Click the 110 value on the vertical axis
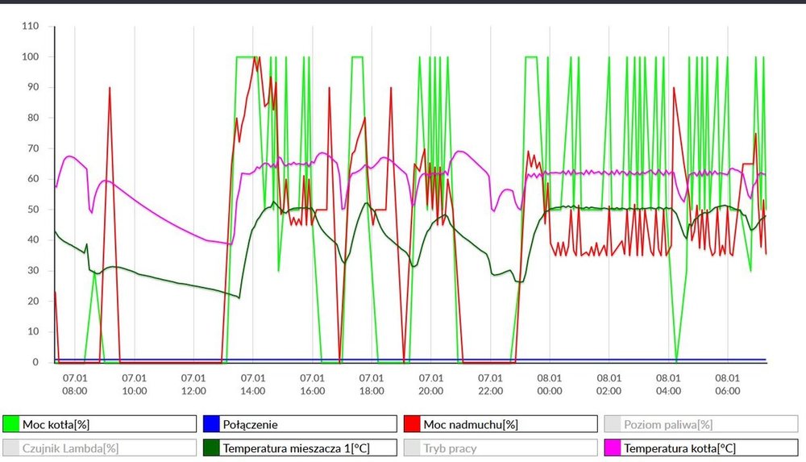 (30, 27)
